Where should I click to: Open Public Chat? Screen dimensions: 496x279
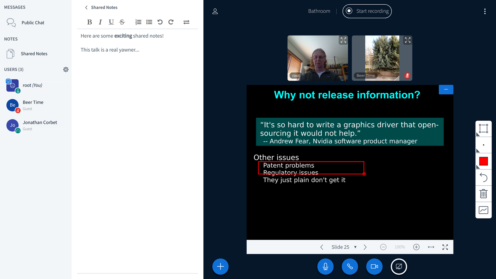tap(33, 23)
